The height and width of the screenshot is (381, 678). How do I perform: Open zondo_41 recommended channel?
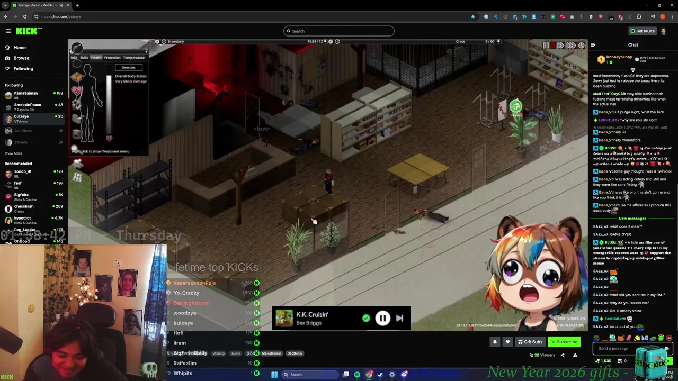(33, 173)
